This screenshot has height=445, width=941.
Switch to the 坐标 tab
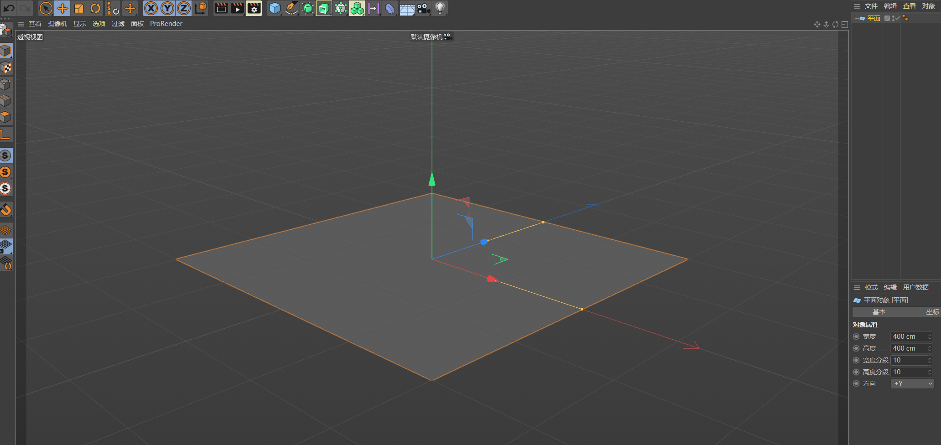pos(933,311)
